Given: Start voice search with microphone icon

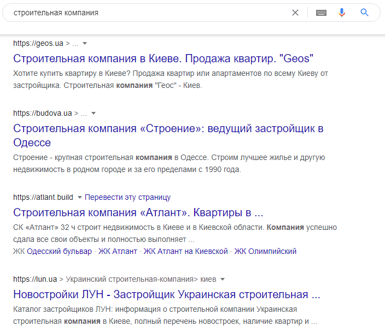Looking at the screenshot, I should click(342, 13).
